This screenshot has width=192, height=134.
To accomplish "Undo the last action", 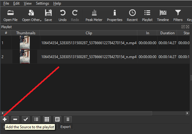I will [63, 15].
